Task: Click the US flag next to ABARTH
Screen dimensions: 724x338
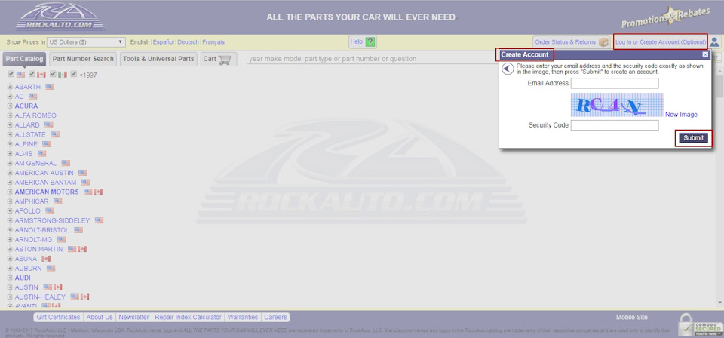Action: pyautogui.click(x=50, y=87)
